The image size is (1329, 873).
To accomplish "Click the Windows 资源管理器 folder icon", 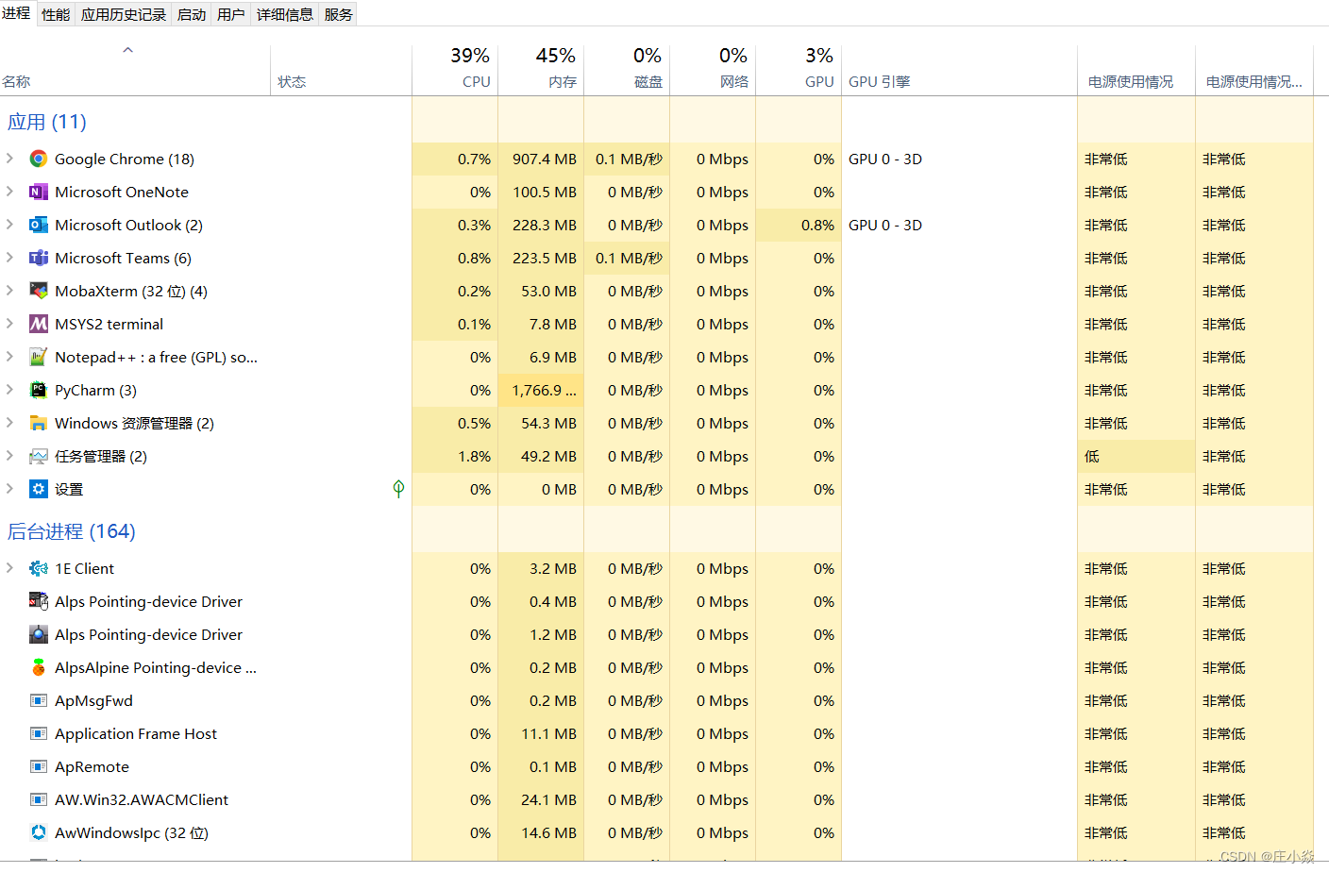I will (x=38, y=423).
